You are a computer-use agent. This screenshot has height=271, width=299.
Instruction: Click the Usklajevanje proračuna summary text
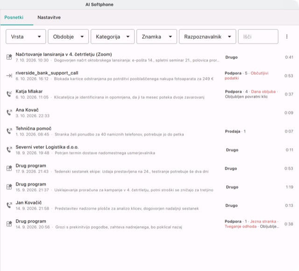[134, 190]
